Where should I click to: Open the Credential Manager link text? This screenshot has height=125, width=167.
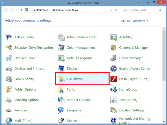tap(134, 48)
